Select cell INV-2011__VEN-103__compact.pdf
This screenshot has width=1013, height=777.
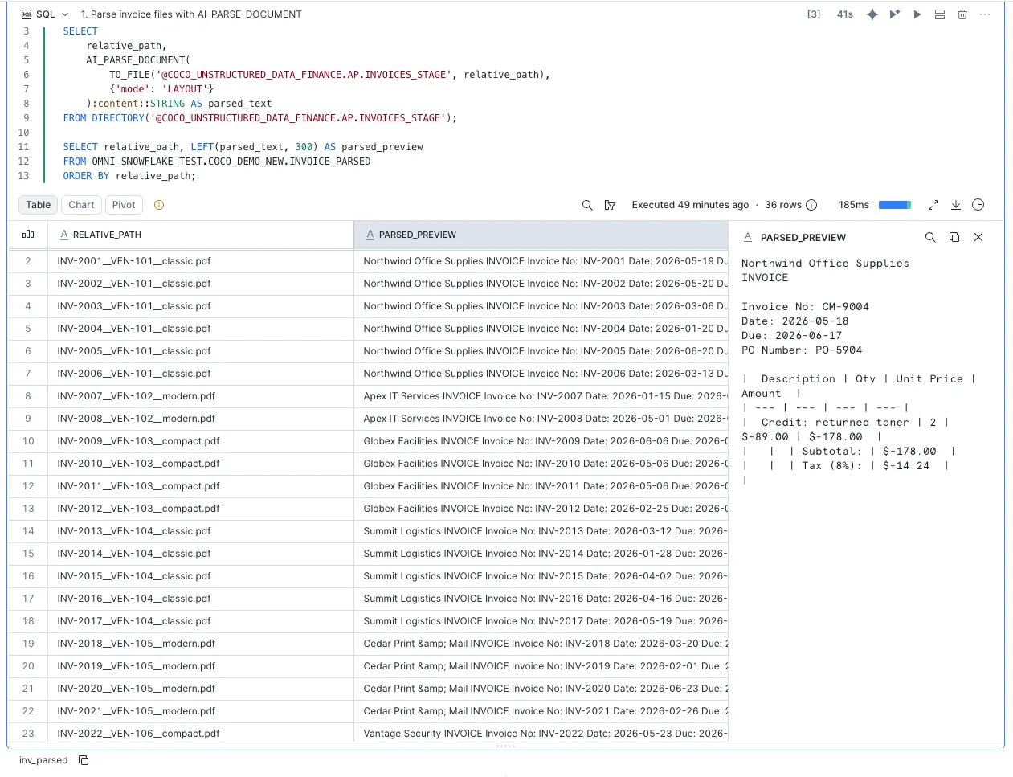201,486
